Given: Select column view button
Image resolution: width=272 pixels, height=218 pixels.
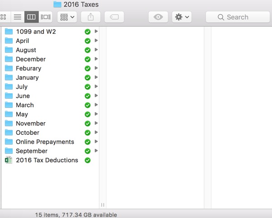Looking at the screenshot, I should coord(31,17).
